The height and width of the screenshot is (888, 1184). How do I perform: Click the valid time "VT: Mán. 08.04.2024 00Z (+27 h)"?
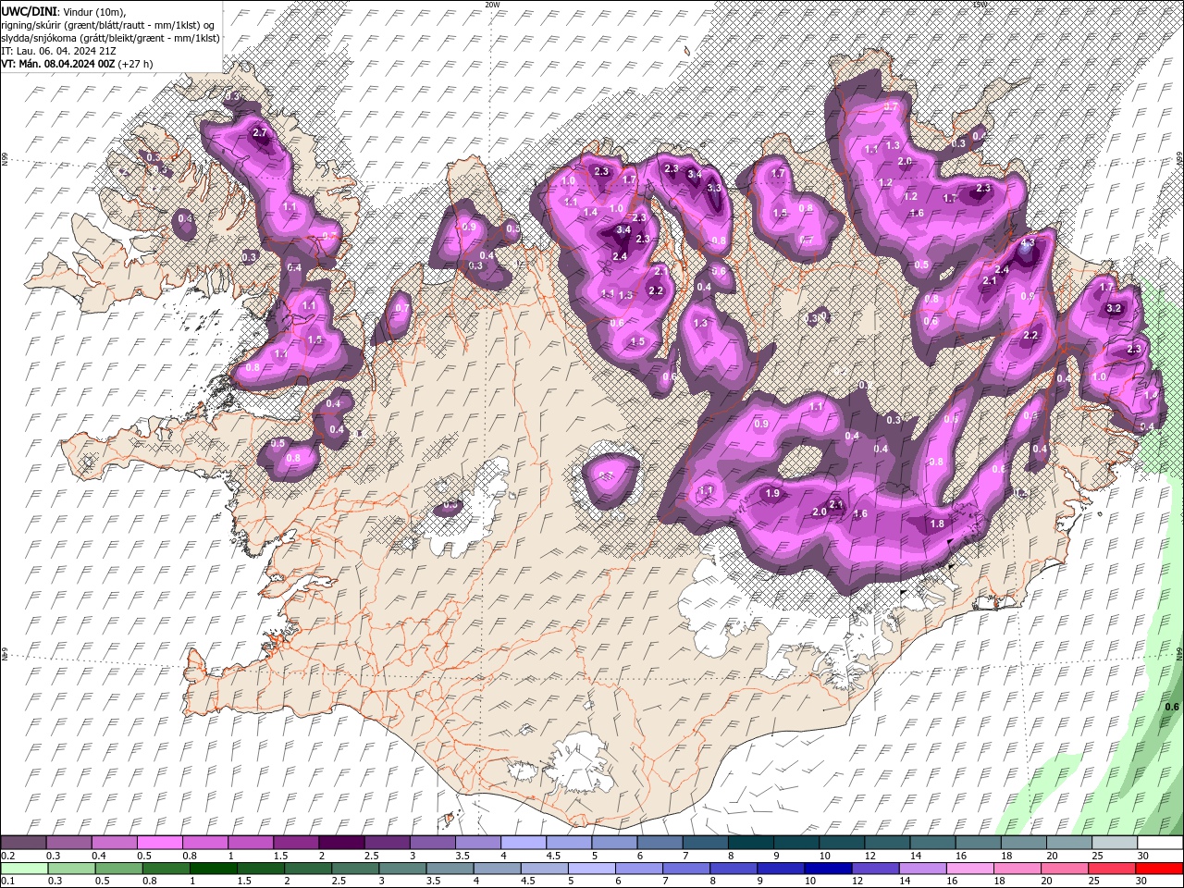[x=78, y=64]
